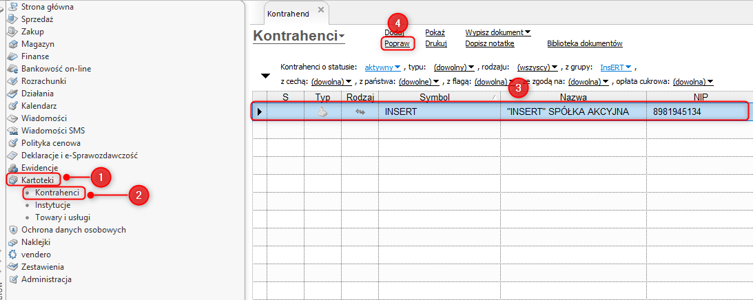Collapse the filter panel black triangle
753x300 pixels.
(x=265, y=76)
